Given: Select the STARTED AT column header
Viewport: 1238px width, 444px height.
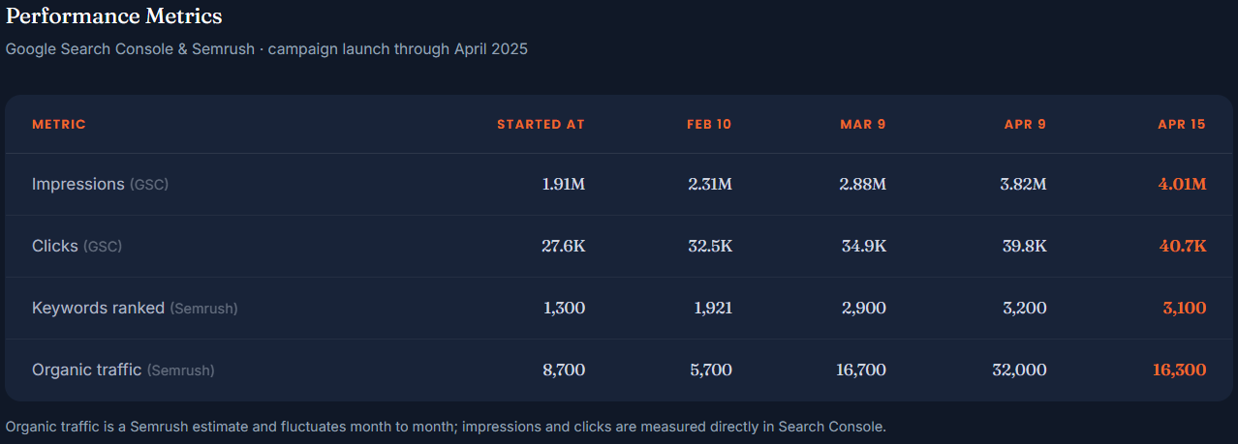Looking at the screenshot, I should click(x=541, y=124).
